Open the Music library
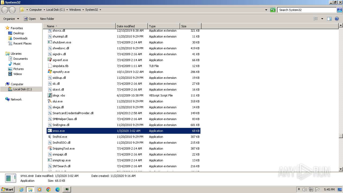343x193 pixels. click(x=17, y=64)
